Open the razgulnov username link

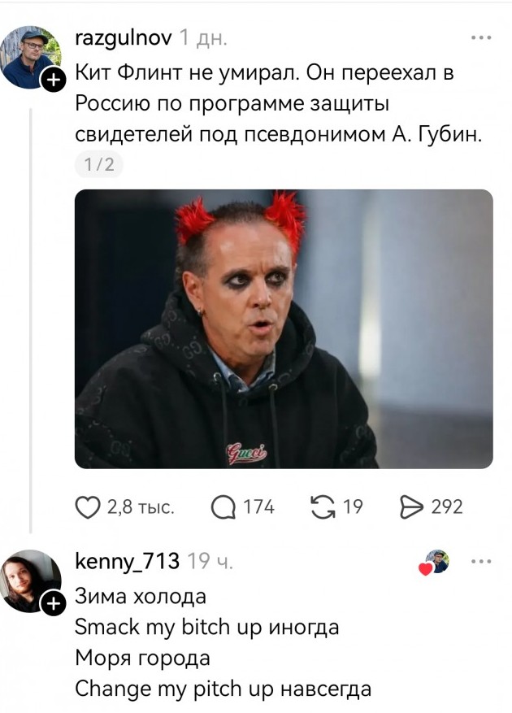(x=124, y=38)
